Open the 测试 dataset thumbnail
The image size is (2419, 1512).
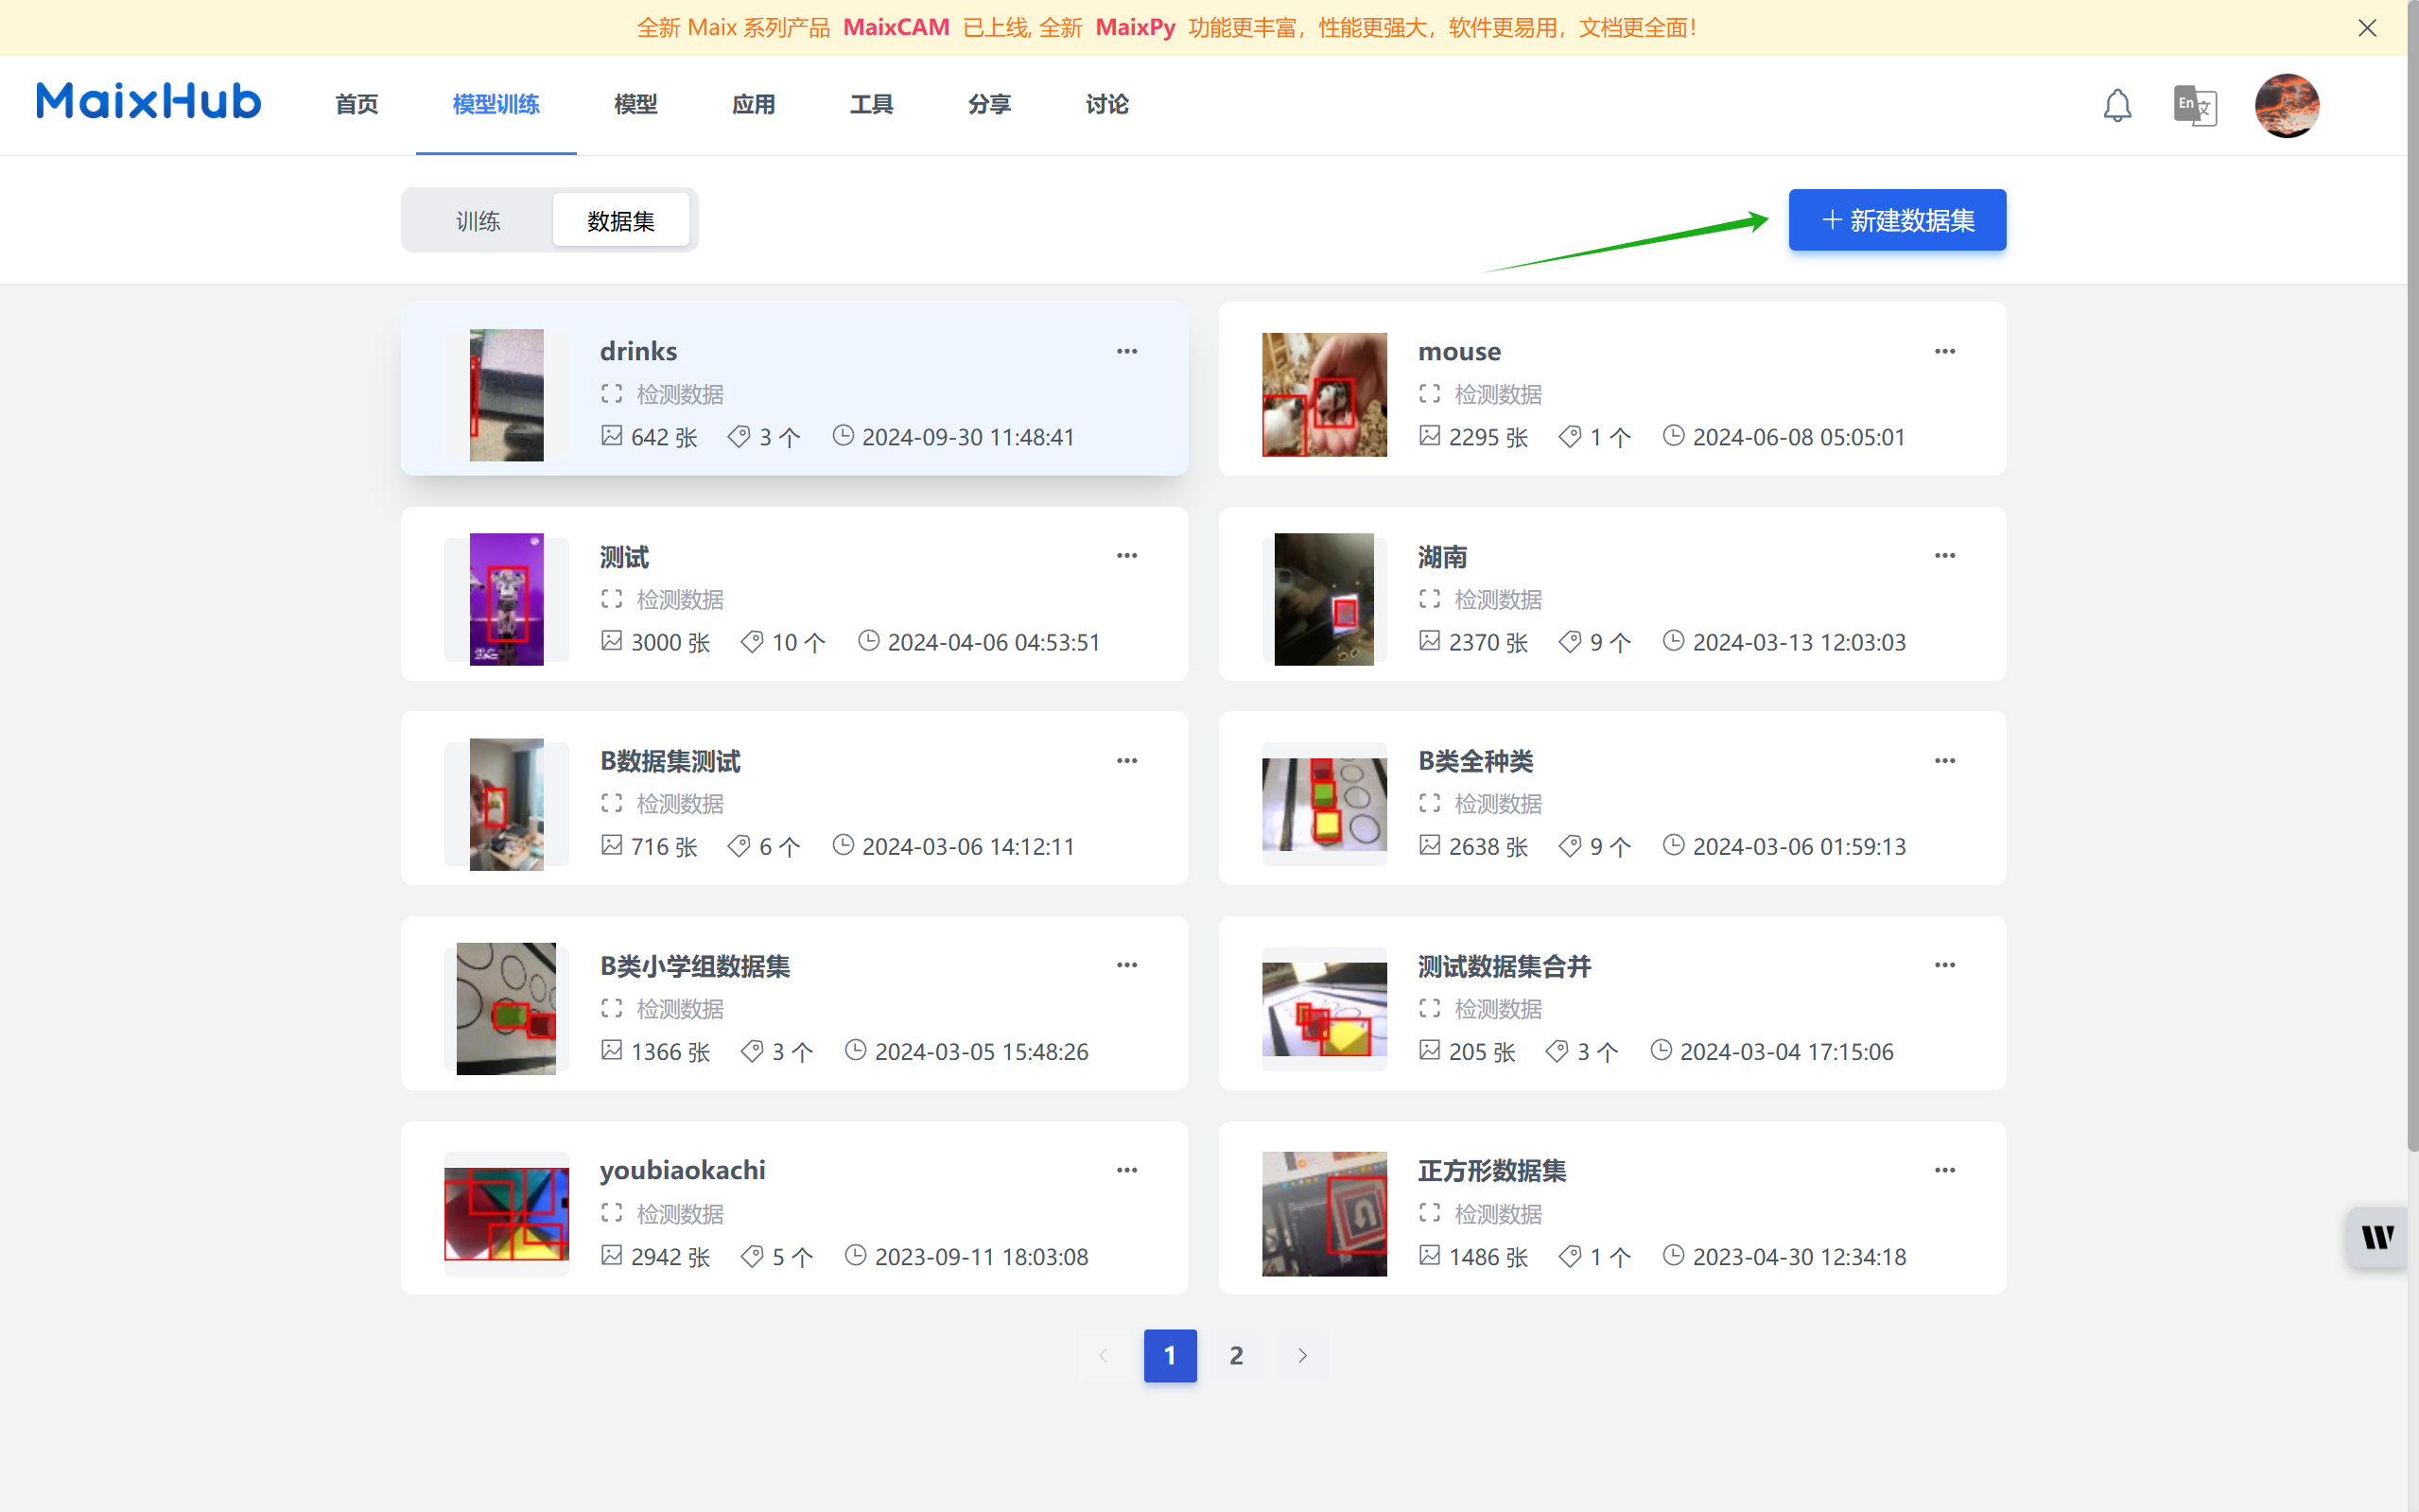point(506,599)
